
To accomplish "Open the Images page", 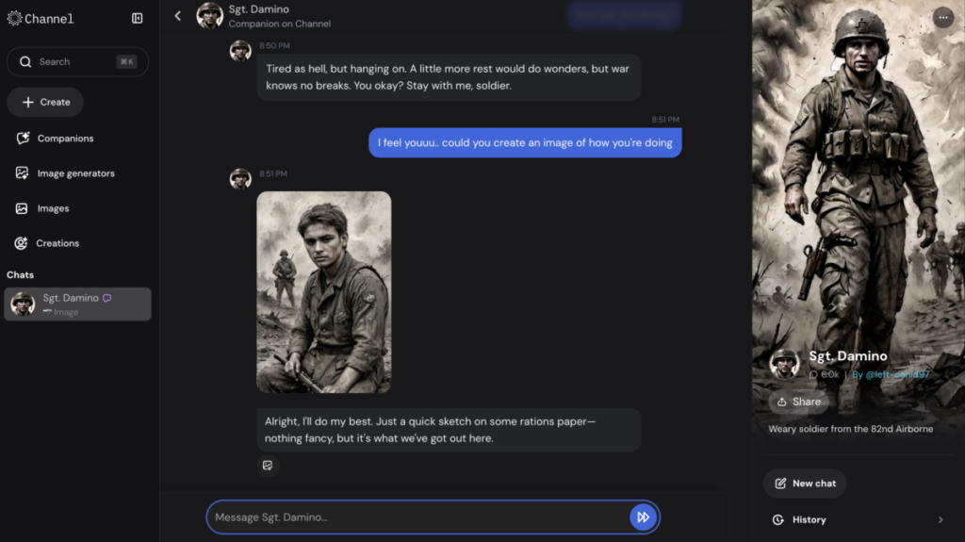I will click(53, 208).
